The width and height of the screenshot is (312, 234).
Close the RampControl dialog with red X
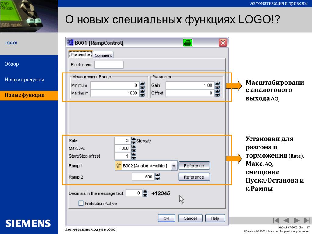223,43
